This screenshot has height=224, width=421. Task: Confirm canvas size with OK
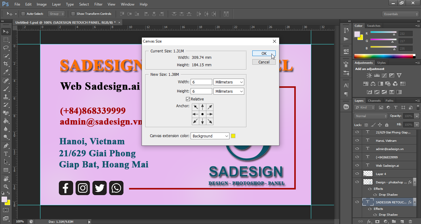264,53
